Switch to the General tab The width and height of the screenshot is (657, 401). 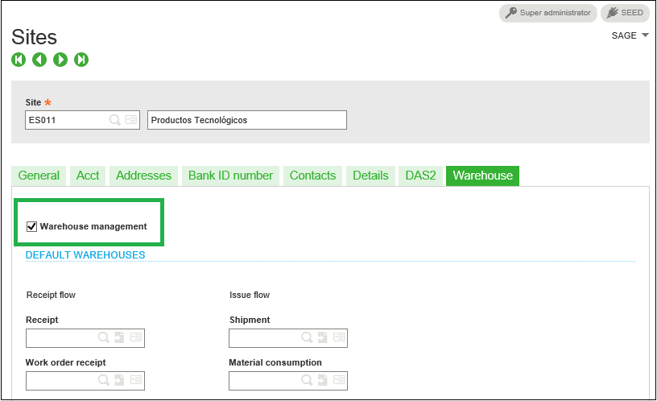point(39,176)
